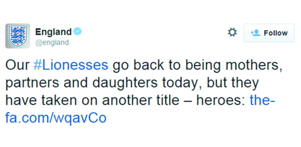Click the word "Our" starting the tweet
301x147 pixels.
tap(17, 65)
